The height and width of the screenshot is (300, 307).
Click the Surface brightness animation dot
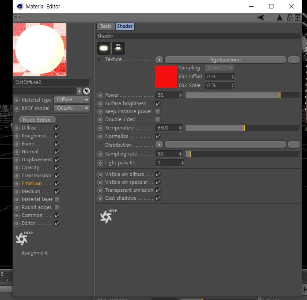tap(100, 103)
